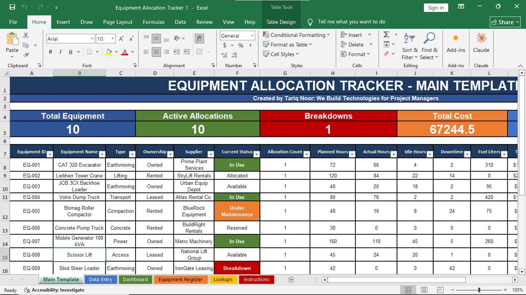The width and height of the screenshot is (526, 295).
Task: Open the Table Design ribbon tab
Action: (x=281, y=22)
